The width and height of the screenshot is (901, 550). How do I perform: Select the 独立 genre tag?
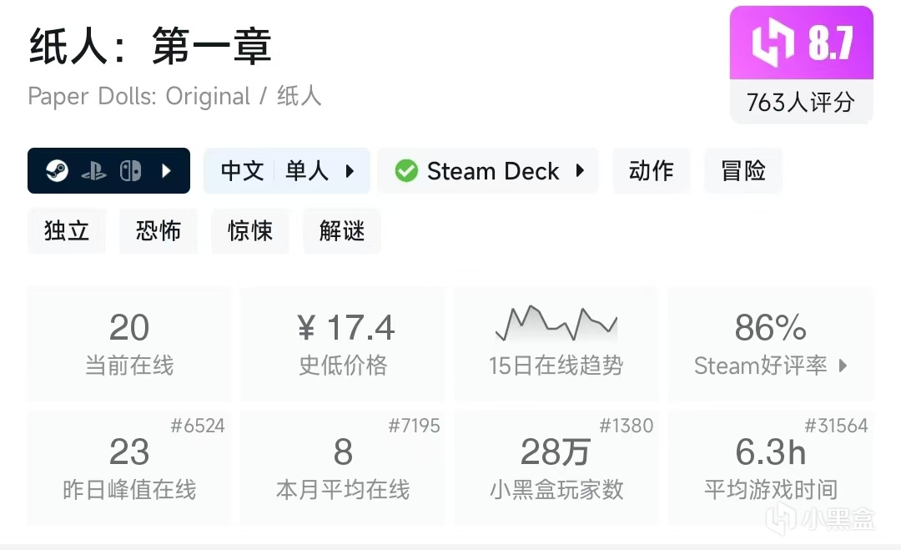[67, 231]
